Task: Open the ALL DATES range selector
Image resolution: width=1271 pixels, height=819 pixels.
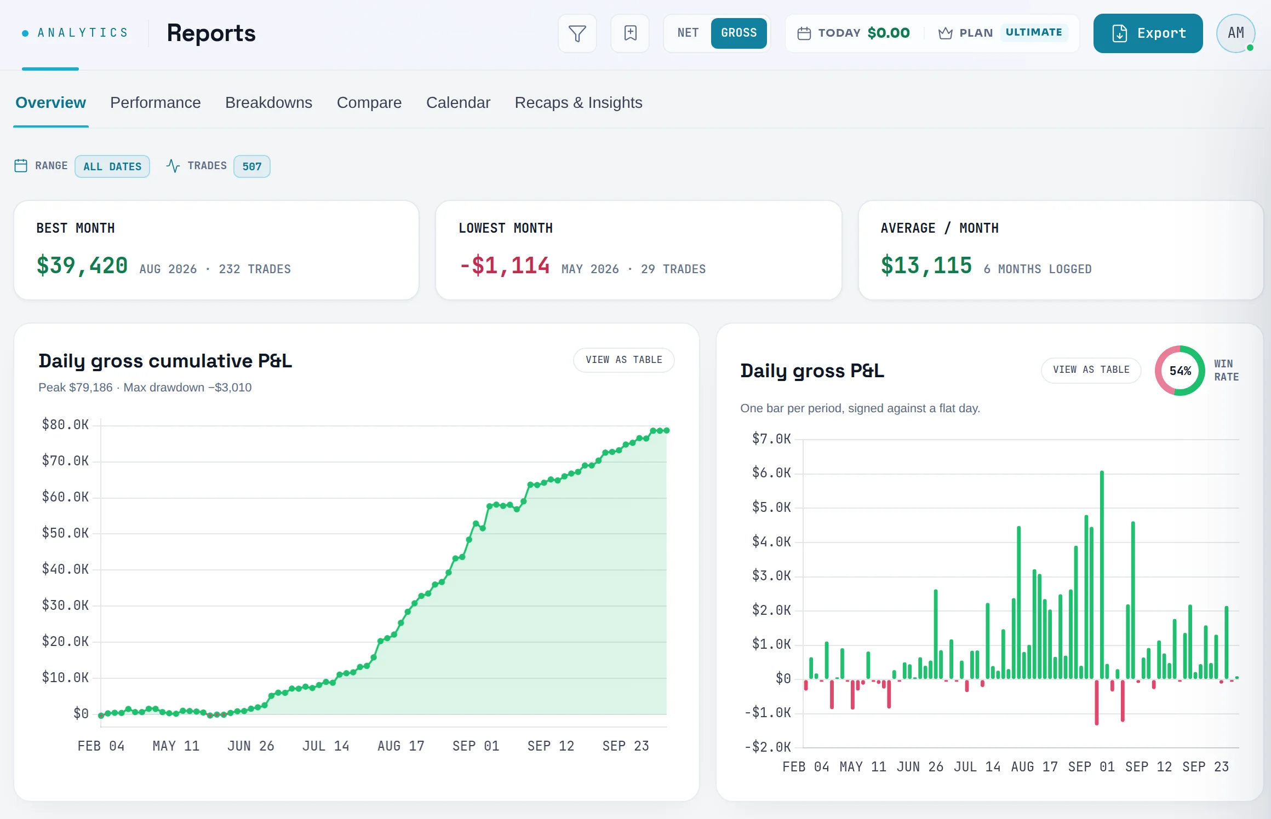Action: click(x=112, y=166)
